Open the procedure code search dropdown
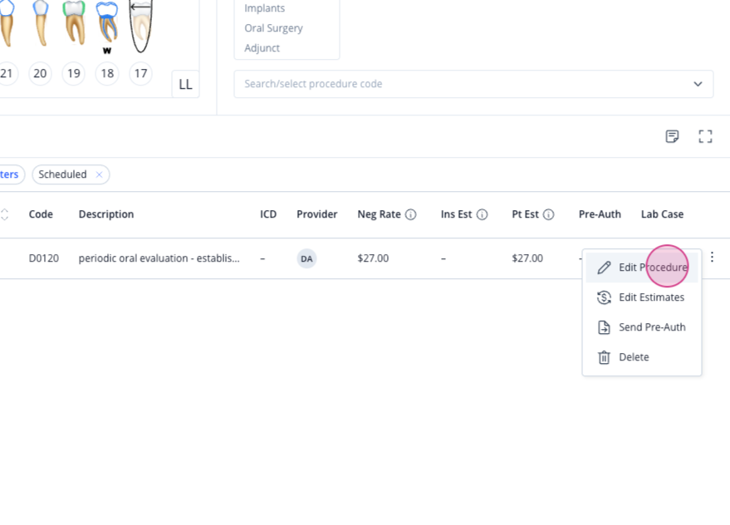 (473, 84)
